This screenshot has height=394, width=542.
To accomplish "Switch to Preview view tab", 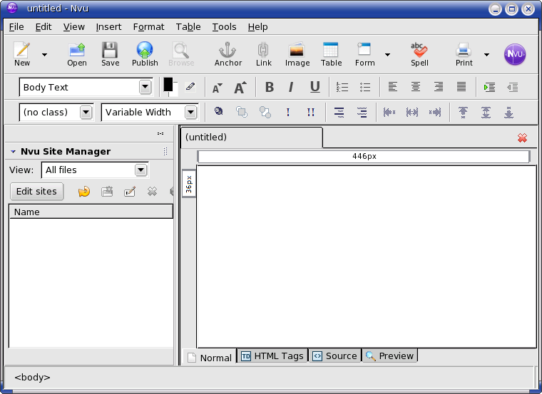I will coord(389,356).
